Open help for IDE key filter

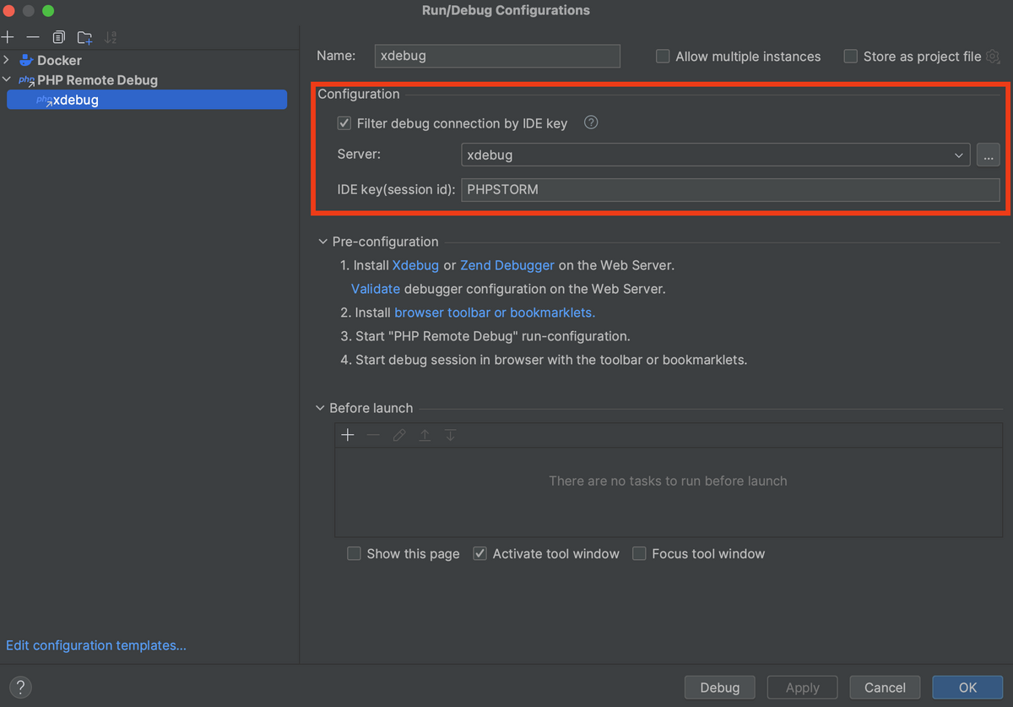pos(591,122)
